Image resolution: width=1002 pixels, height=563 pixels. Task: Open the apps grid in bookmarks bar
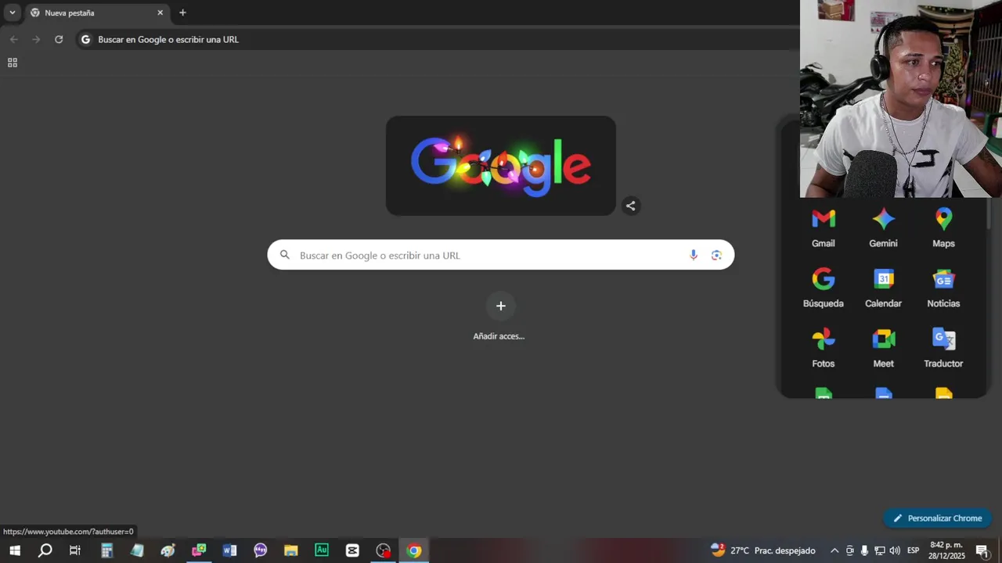pyautogui.click(x=13, y=63)
